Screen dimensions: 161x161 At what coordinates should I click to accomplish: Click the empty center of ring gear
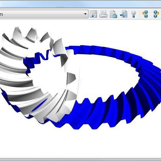point(106,76)
